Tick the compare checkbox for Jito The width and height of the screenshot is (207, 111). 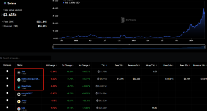(7, 71)
